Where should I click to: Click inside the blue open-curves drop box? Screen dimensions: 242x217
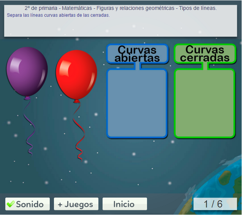[137, 103]
